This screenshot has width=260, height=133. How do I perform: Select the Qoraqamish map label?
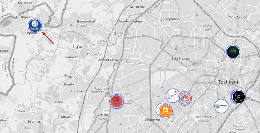click(x=170, y=19)
